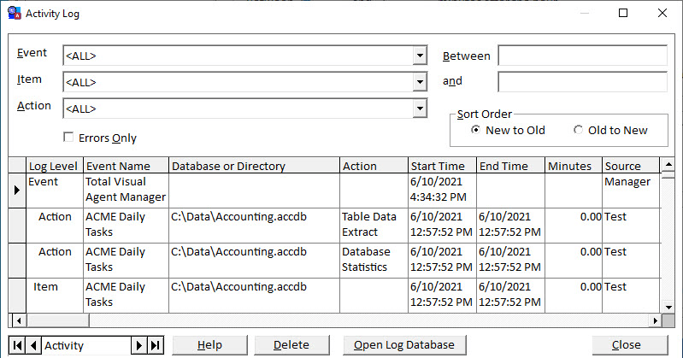Click the Between date input field
The image size is (683, 358).
tap(582, 56)
